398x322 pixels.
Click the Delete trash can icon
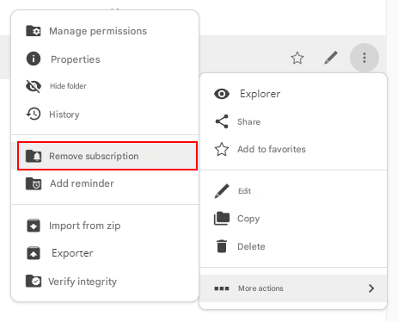point(222,246)
